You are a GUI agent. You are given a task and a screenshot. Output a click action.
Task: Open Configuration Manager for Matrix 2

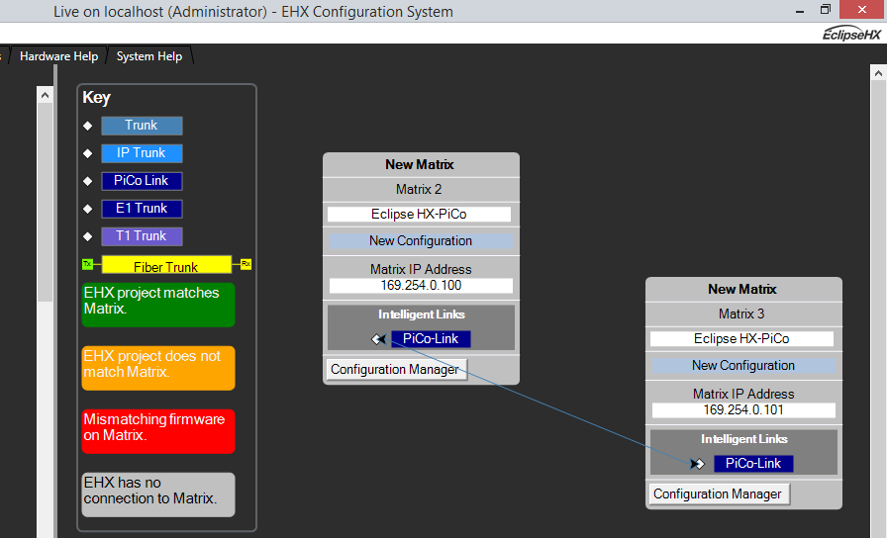[x=395, y=370]
